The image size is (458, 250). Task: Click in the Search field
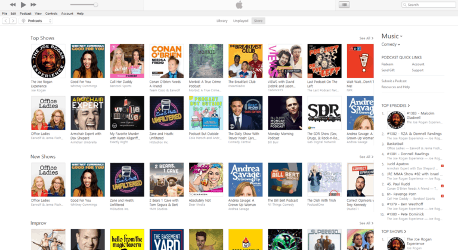pyautogui.click(x=429, y=5)
